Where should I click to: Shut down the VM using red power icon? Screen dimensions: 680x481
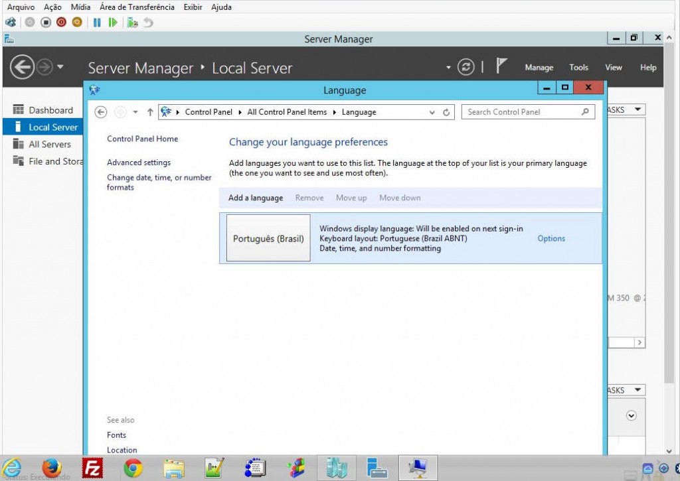pos(61,22)
